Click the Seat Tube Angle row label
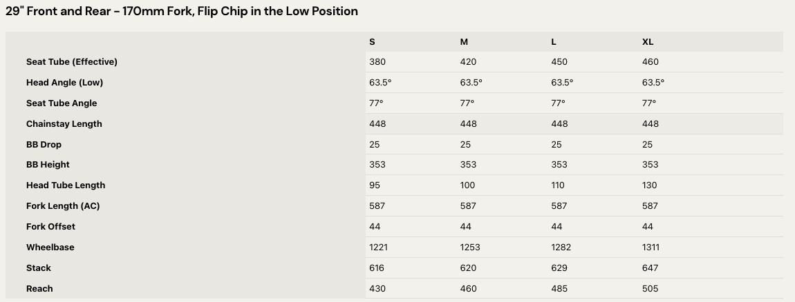Image resolution: width=795 pixels, height=302 pixels. tap(62, 103)
